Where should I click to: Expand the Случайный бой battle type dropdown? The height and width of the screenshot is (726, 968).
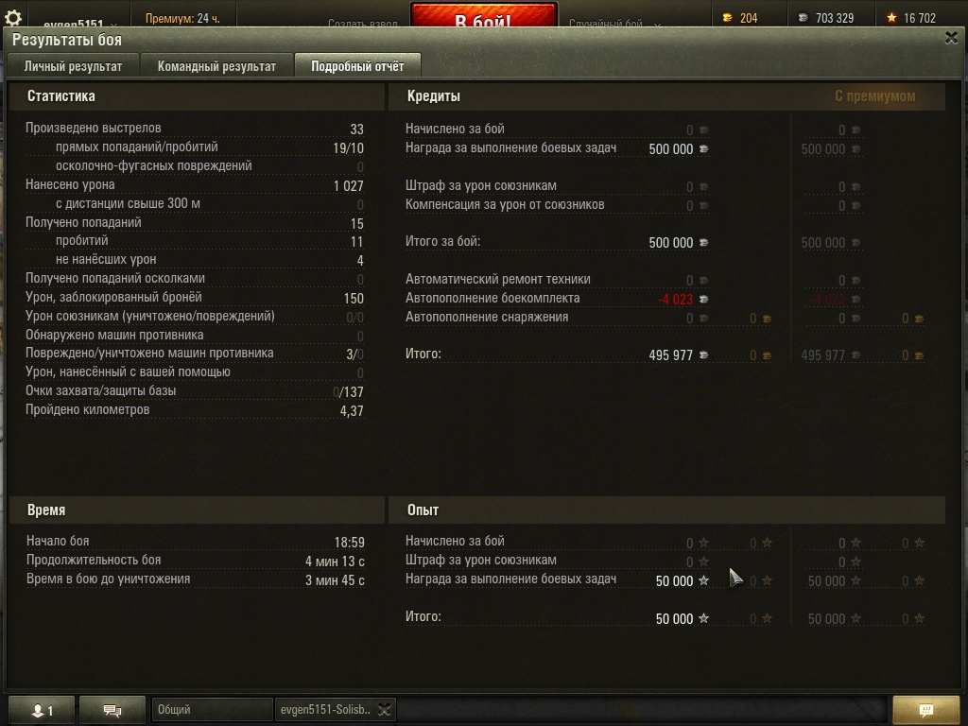[614, 24]
